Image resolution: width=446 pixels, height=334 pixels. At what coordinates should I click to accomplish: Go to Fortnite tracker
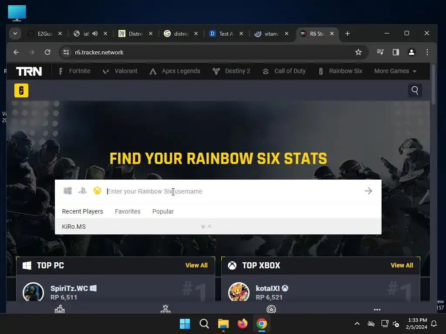74,71
